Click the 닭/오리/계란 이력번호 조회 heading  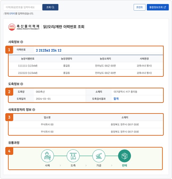pyautogui.click(x=64, y=27)
